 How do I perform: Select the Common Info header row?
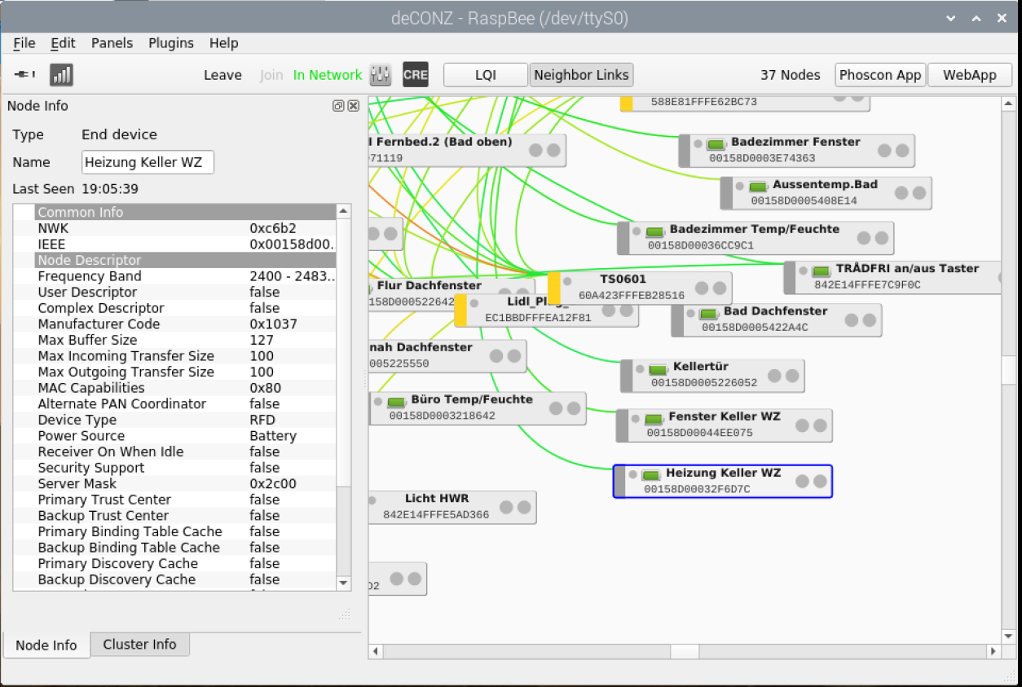185,212
